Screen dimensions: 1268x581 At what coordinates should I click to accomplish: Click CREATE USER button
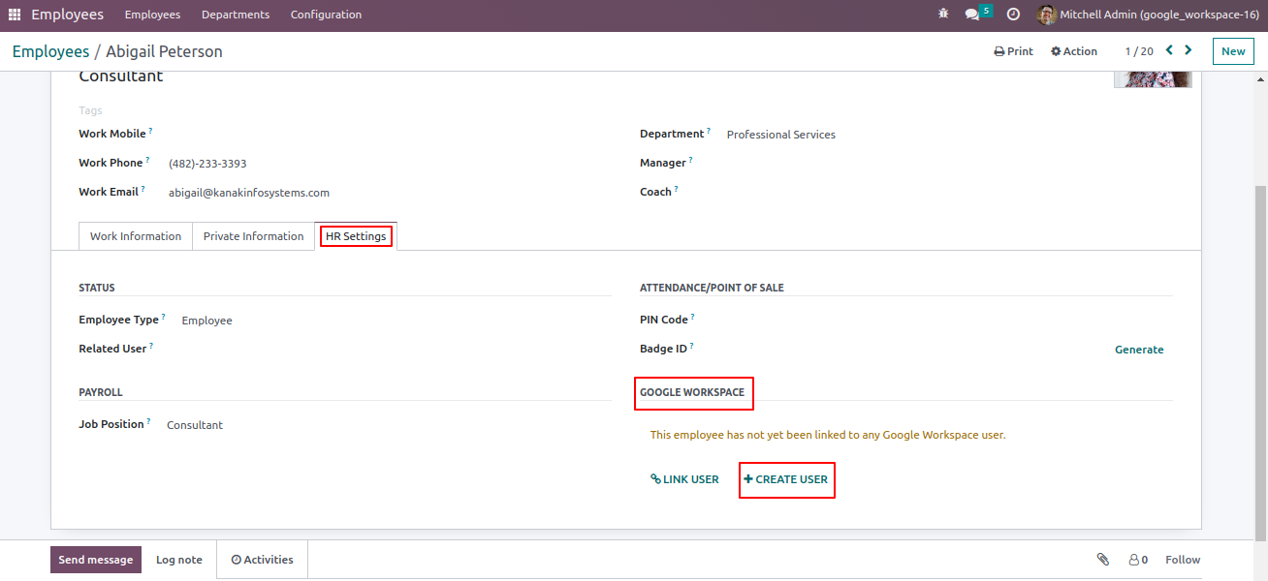coord(786,479)
